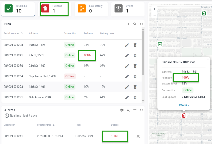This screenshot has height=144, width=212.
Task: Select the Total bins card
Action: (x=18, y=9)
